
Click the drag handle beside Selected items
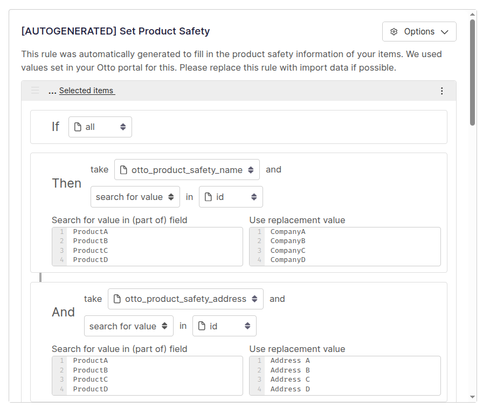(x=35, y=91)
